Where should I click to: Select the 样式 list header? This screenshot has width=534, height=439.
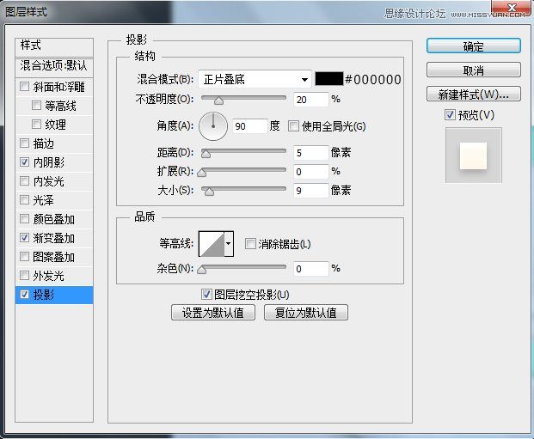pos(54,47)
